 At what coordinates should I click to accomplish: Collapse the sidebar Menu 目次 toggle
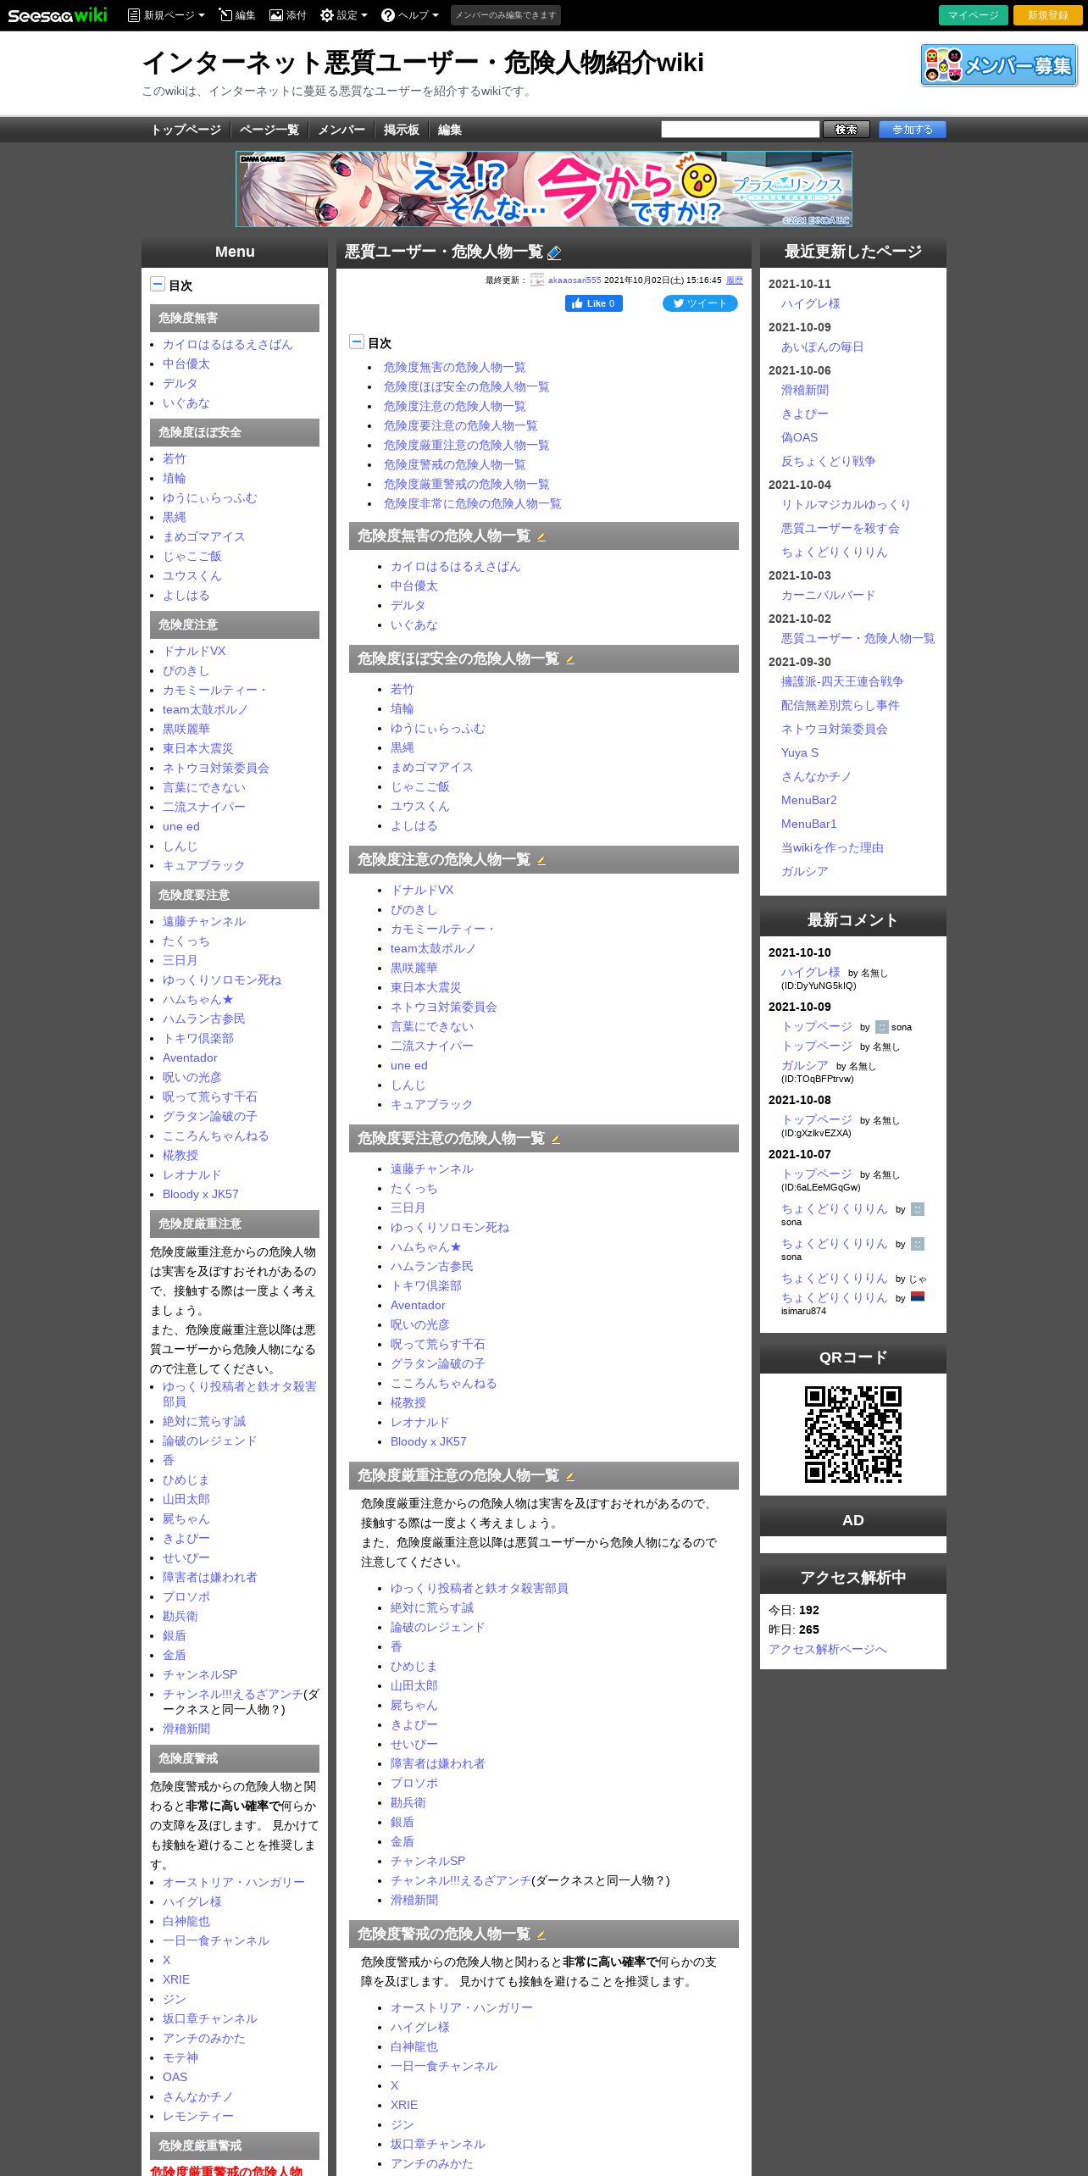[158, 284]
